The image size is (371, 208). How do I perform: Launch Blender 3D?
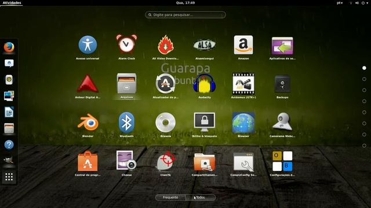(x=88, y=122)
